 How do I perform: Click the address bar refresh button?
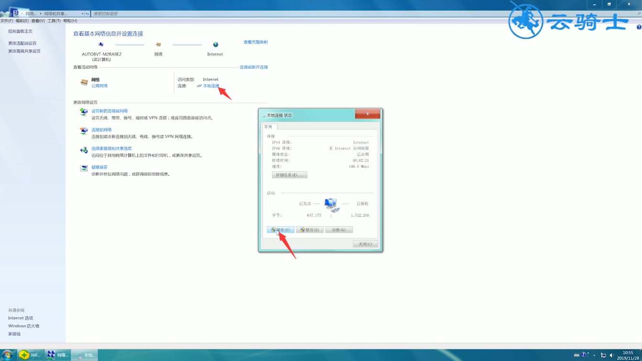click(87, 14)
